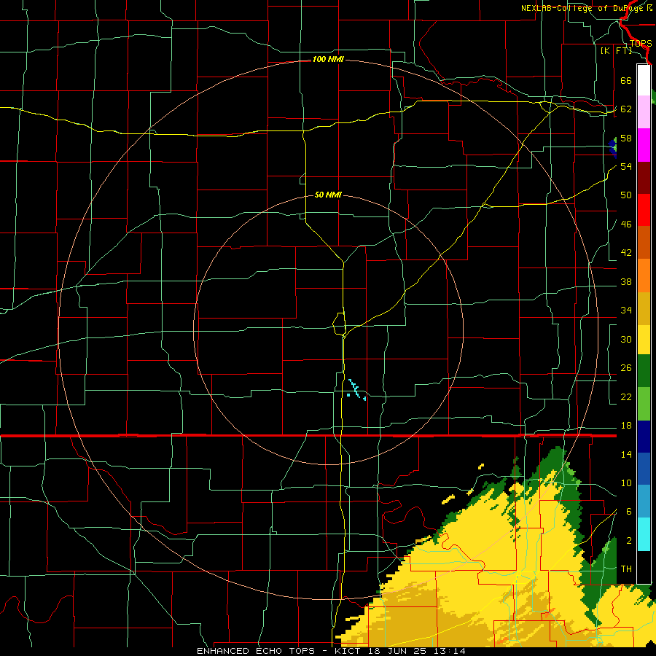Viewport: 656px width, 656px height.
Task: Click the 18 JUN 25 date text
Action: (x=399, y=651)
